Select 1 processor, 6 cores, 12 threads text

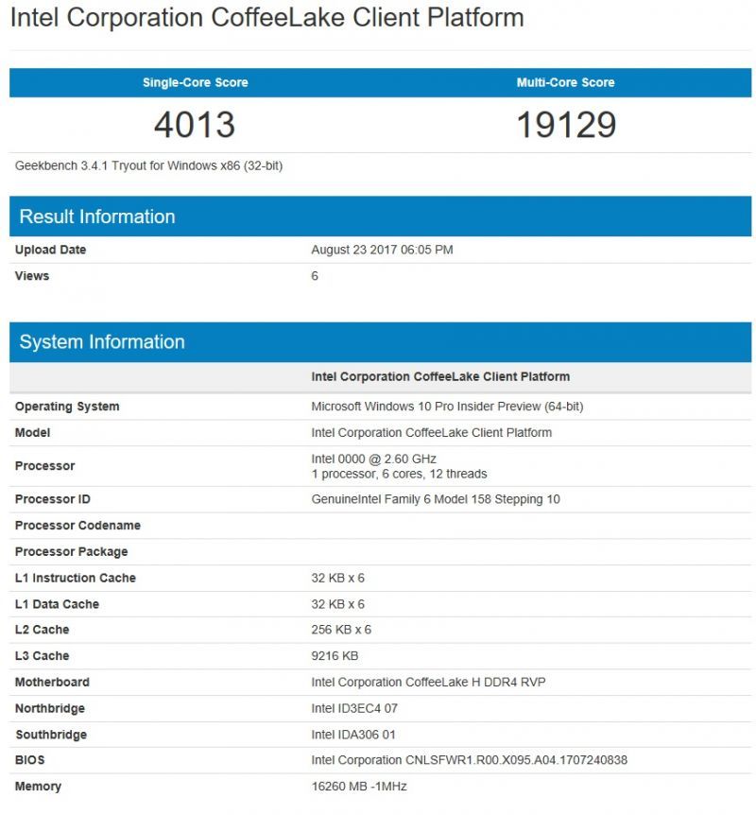399,474
